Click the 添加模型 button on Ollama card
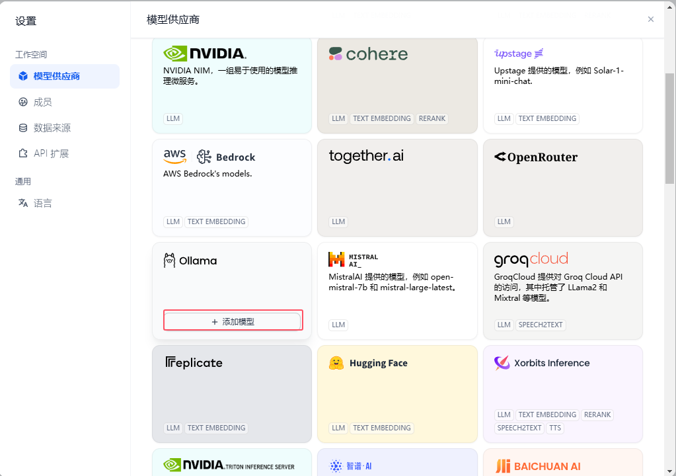This screenshot has height=476, width=676. tap(233, 321)
